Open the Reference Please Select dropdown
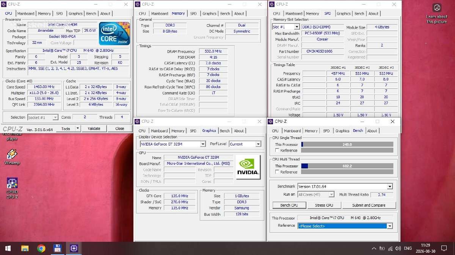 [x=389, y=226]
